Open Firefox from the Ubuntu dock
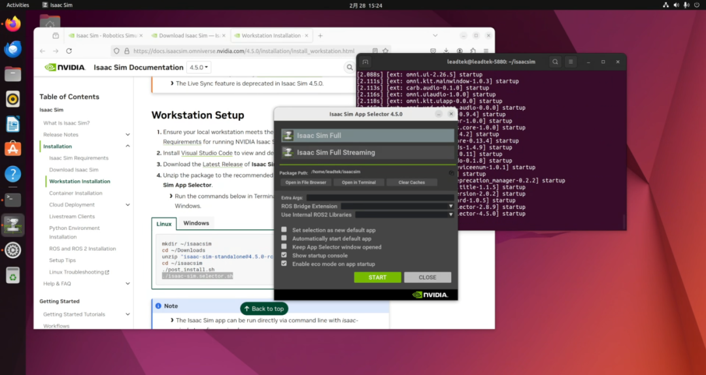The image size is (706, 375). (12, 24)
